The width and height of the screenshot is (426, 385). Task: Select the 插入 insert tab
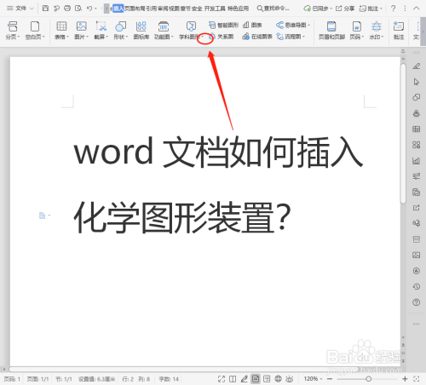(x=118, y=9)
